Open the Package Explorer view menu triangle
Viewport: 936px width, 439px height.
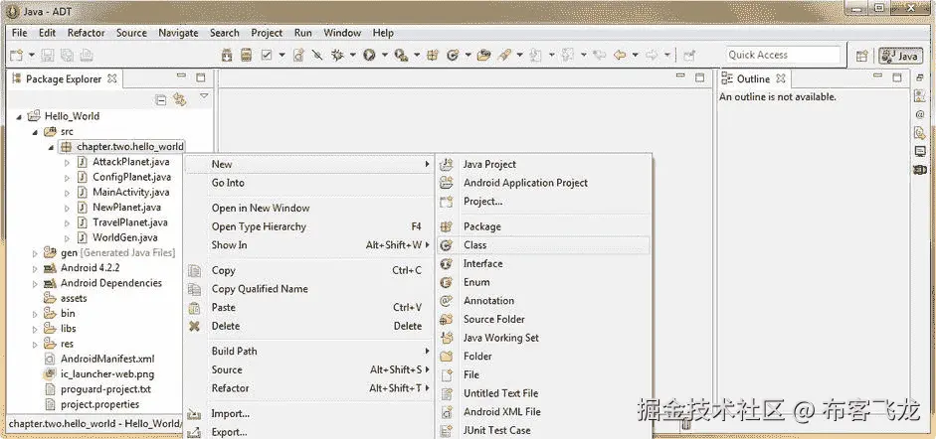point(204,95)
